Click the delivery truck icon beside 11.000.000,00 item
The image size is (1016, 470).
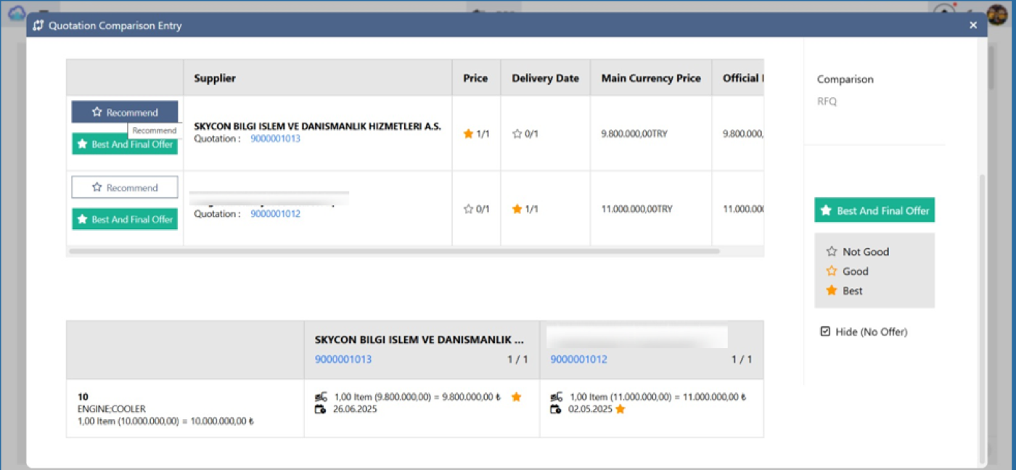[557, 397]
